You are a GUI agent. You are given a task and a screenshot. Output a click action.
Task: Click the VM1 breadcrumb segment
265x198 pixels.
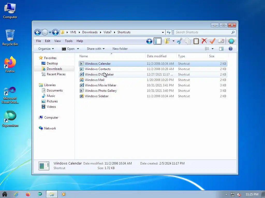[73, 32]
